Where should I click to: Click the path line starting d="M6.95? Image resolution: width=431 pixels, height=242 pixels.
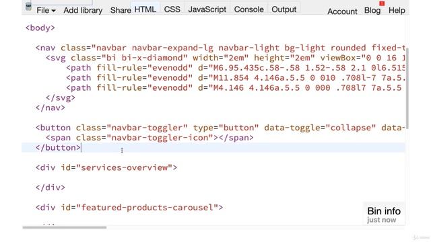tap(236, 68)
